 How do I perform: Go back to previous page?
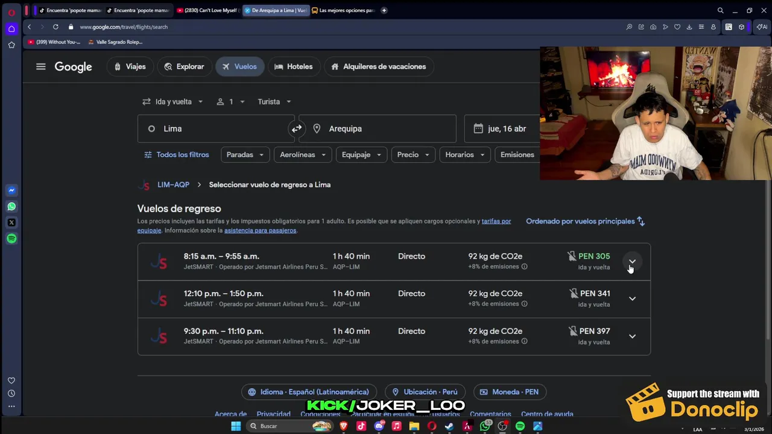pyautogui.click(x=29, y=27)
